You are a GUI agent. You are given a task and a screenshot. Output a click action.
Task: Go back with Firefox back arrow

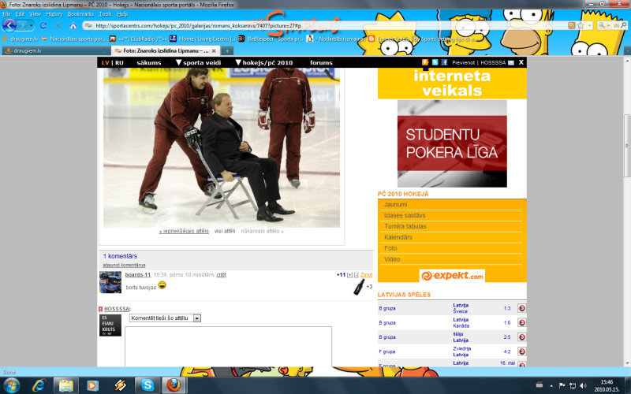pos(9,25)
